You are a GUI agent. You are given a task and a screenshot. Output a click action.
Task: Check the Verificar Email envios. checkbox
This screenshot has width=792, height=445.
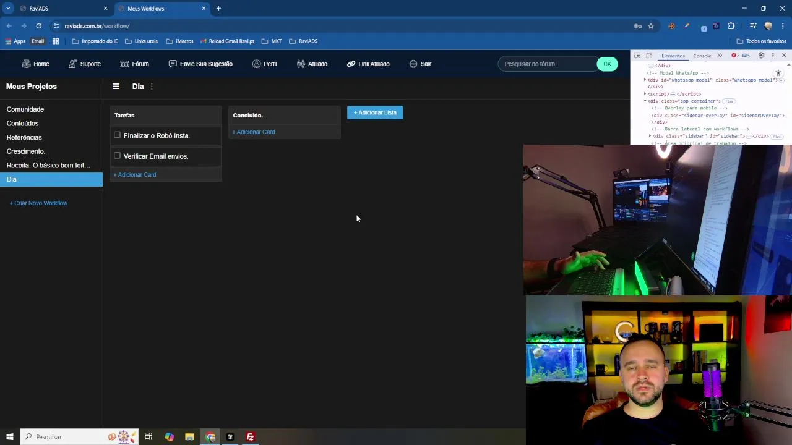117,156
